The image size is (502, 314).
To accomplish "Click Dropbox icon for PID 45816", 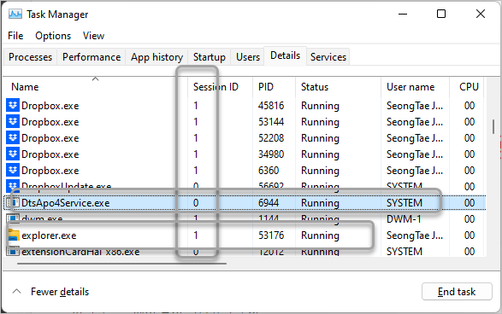I will point(13,106).
